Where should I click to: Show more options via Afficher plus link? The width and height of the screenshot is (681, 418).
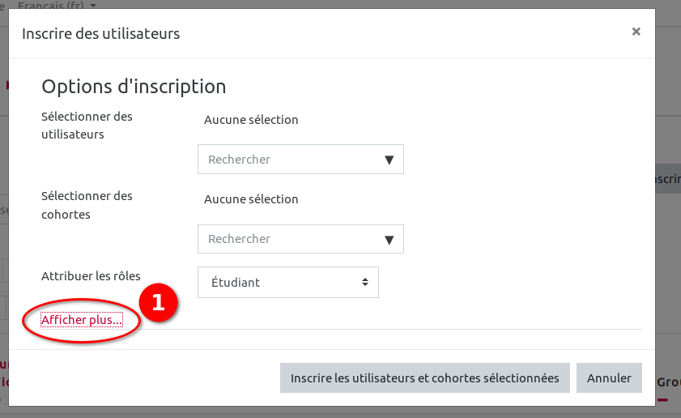point(82,320)
